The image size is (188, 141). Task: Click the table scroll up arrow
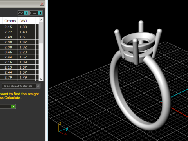click(x=41, y=20)
